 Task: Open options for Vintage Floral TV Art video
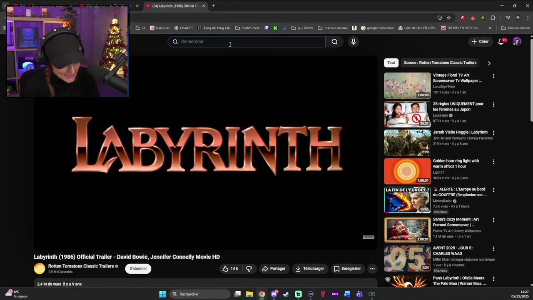tap(493, 76)
